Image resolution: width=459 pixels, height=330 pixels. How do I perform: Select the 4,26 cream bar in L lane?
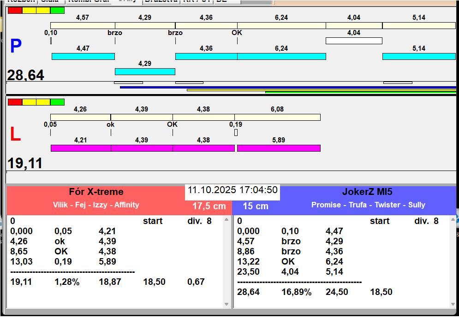point(81,118)
